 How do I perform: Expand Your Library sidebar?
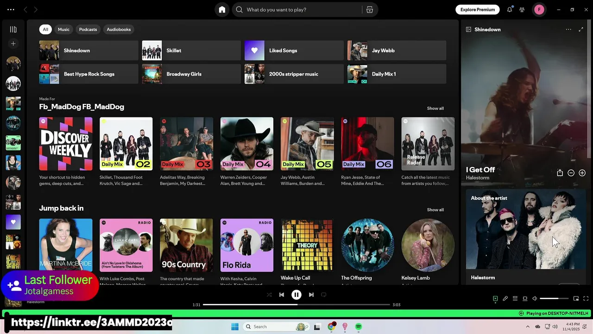click(x=13, y=29)
